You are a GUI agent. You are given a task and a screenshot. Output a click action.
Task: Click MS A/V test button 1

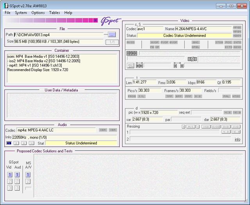tap(28, 175)
